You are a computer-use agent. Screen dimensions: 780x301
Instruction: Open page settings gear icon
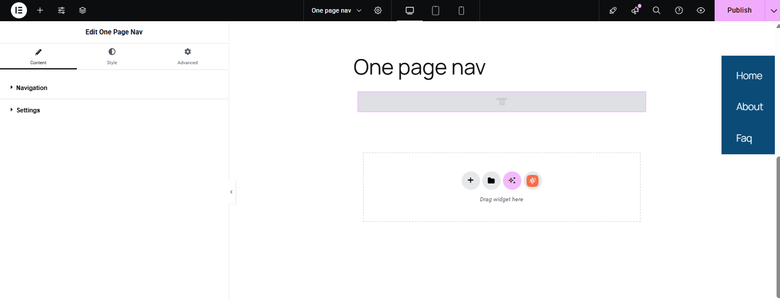point(378,10)
